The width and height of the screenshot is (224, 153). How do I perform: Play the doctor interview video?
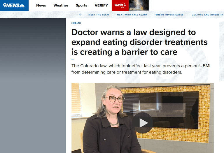pyautogui.click(x=143, y=123)
